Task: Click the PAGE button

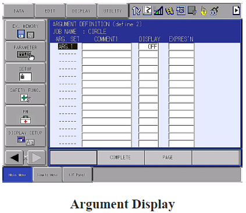Action: pos(167,157)
